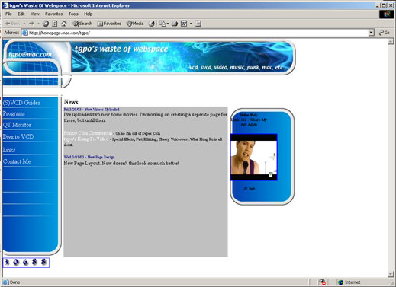Open the Favorites menu
The width and height of the screenshot is (396, 287).
(x=53, y=14)
